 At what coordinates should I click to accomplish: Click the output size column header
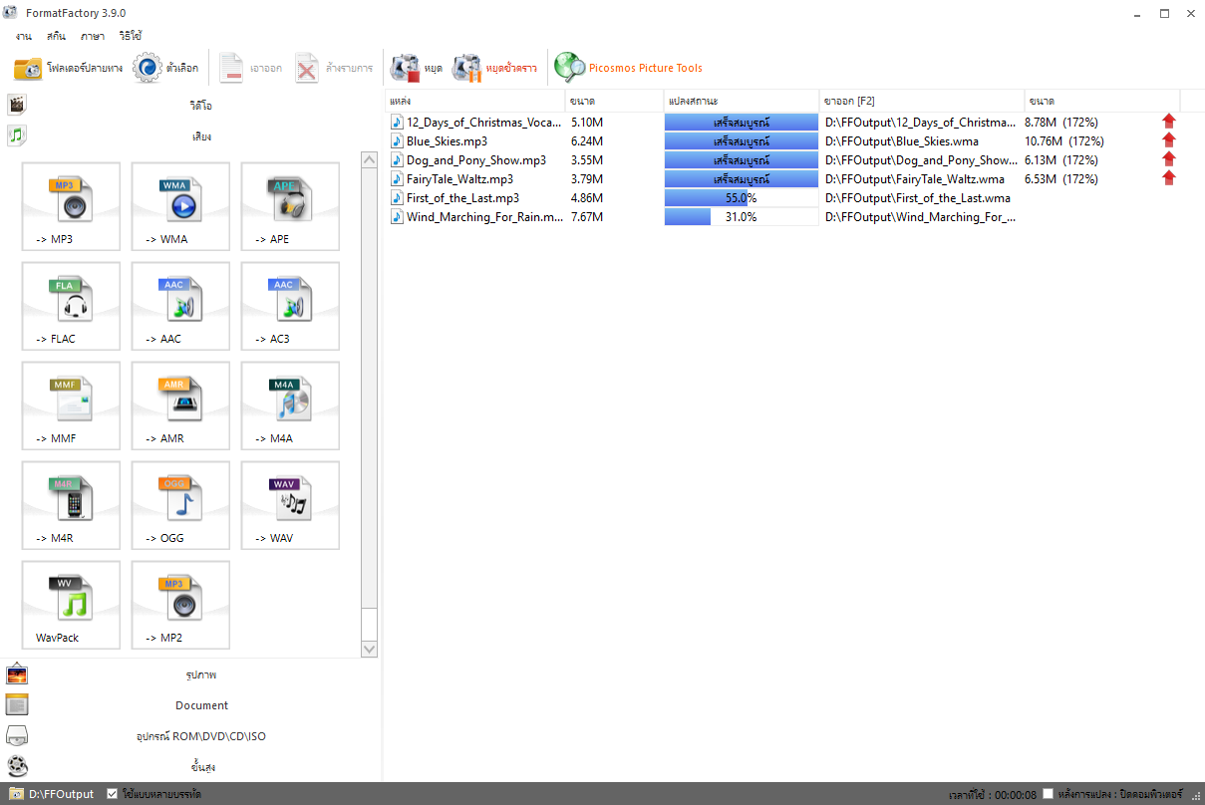pyautogui.click(x=1101, y=102)
